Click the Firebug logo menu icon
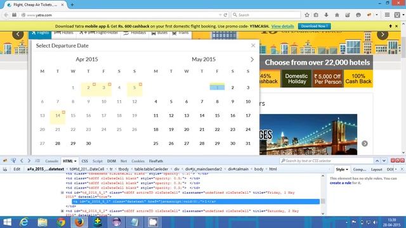The height and width of the screenshot is (228, 406). click(x=5, y=161)
